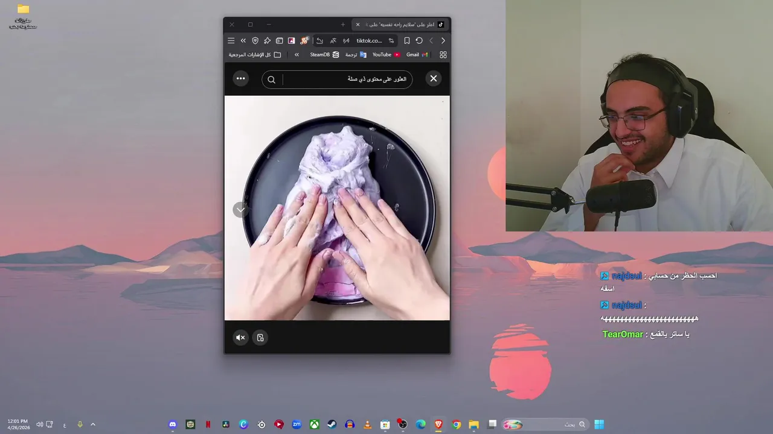
Task: Go forward with the right arrow button
Action: click(443, 40)
